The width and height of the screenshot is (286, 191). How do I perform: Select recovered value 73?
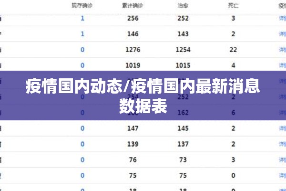click(x=183, y=160)
